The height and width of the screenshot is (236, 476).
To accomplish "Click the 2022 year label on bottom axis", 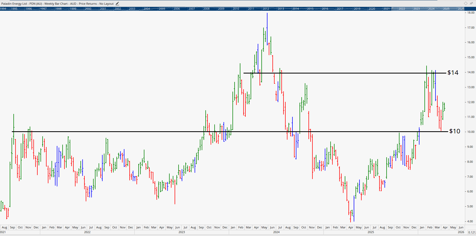I will 87,232.
